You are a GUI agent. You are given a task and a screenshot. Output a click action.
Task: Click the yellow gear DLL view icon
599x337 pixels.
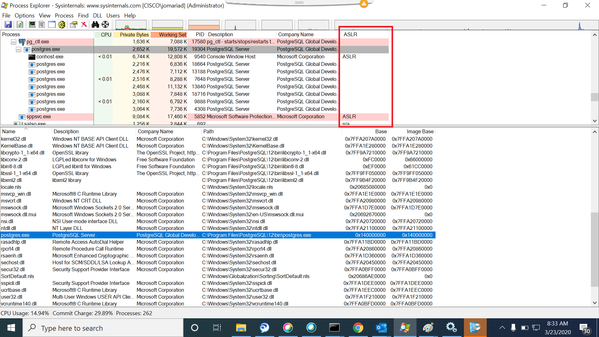tap(62, 24)
